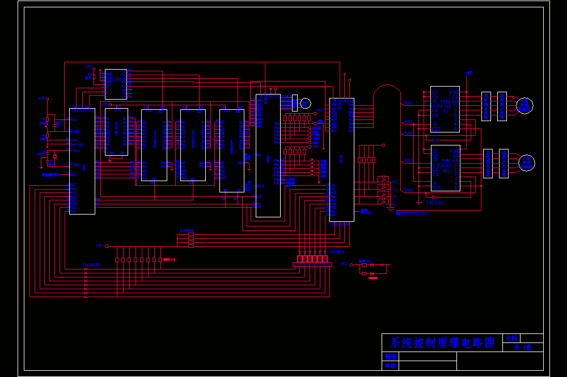Select the PA0 signal label
Image resolution: width=567 pixels, height=377 pixels.
408,103
